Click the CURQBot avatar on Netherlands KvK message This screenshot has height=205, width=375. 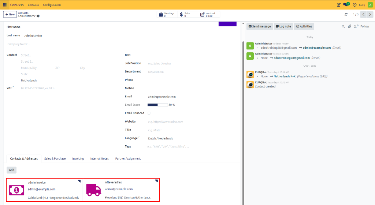[x=250, y=75]
